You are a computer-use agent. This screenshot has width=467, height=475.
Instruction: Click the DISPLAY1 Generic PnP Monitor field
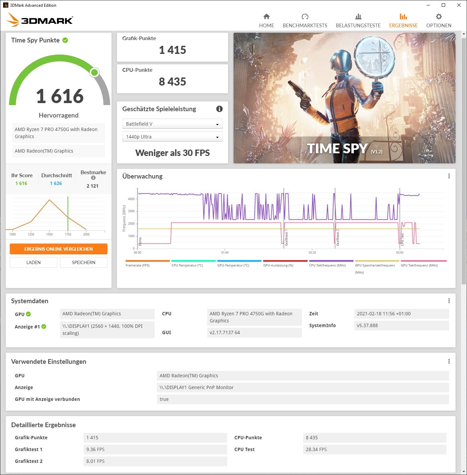coord(303,387)
